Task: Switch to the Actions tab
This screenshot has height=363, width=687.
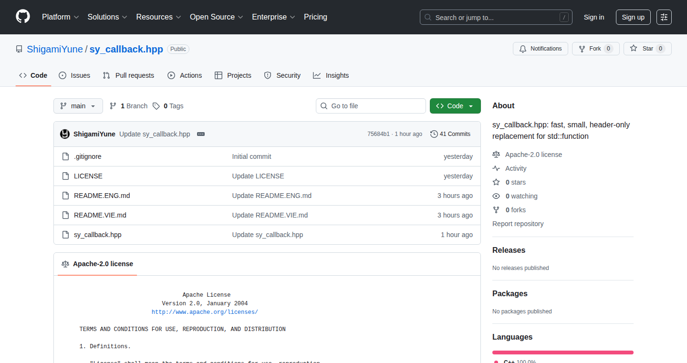Action: [x=185, y=75]
